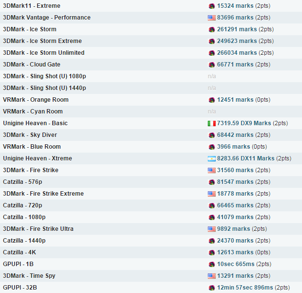
Task: Click the Italian flag beside the 7319.59 DX9 score
Action: click(211, 123)
